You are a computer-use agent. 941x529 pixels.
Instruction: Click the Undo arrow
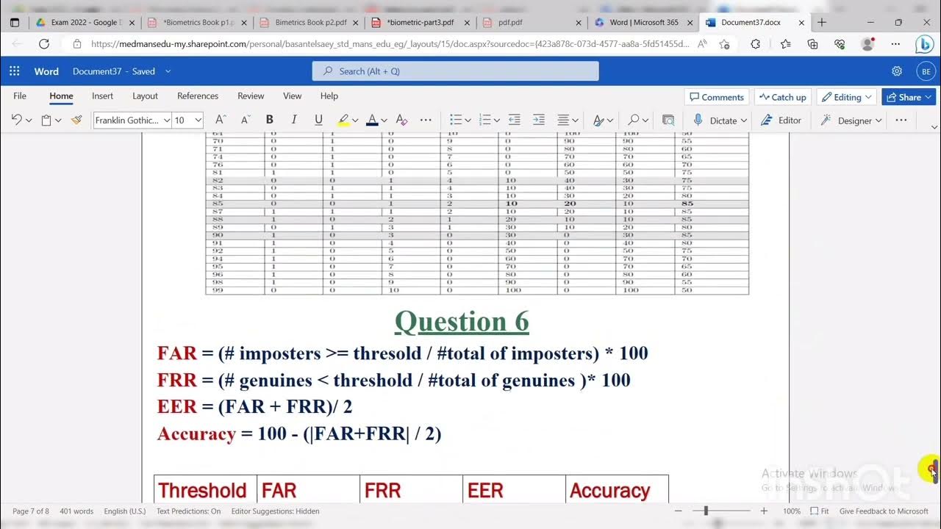[17, 120]
